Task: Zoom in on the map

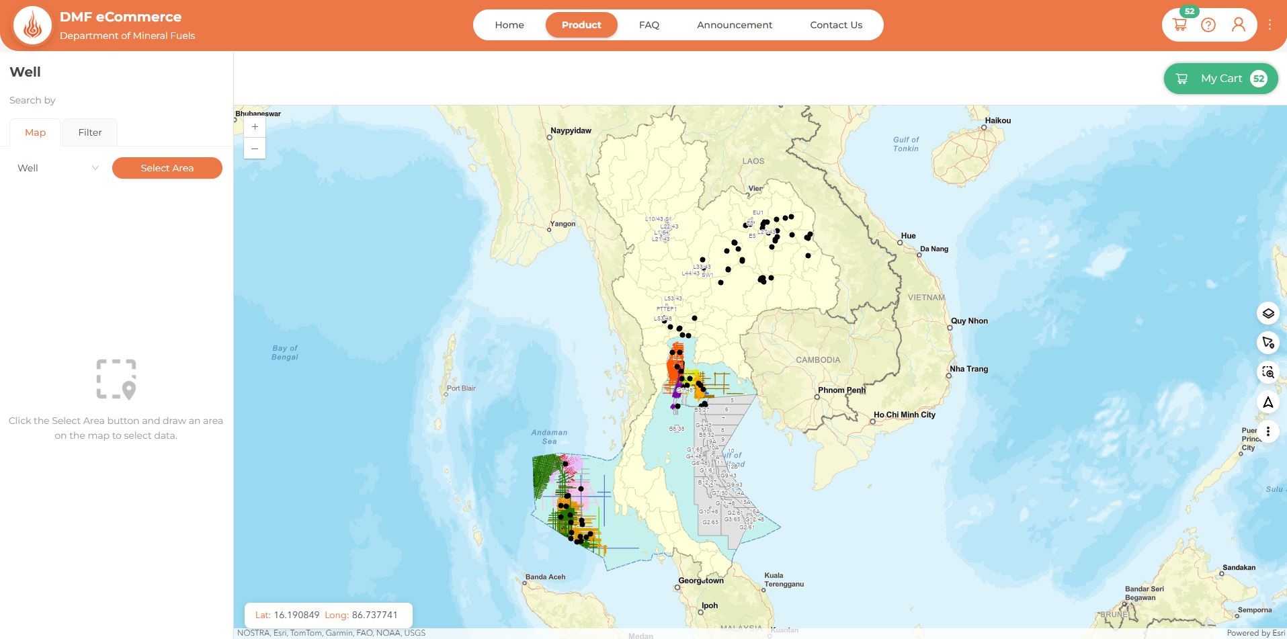Action: pos(255,127)
